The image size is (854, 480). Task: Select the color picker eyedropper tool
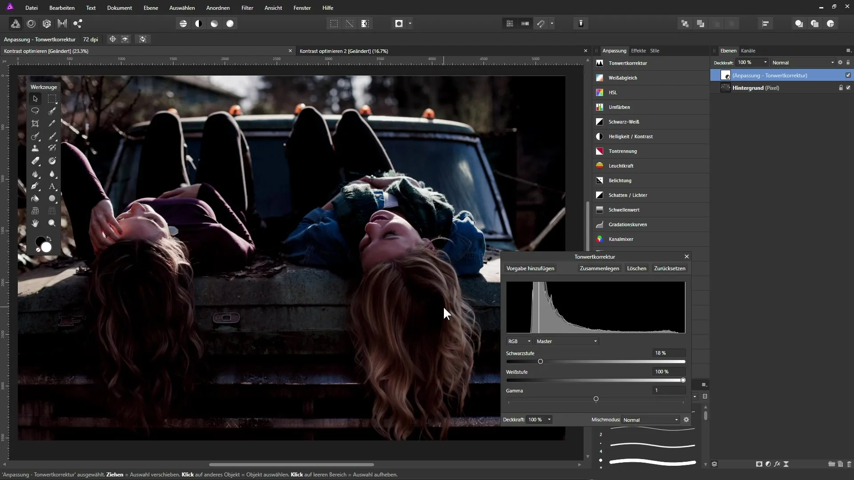pos(52,124)
